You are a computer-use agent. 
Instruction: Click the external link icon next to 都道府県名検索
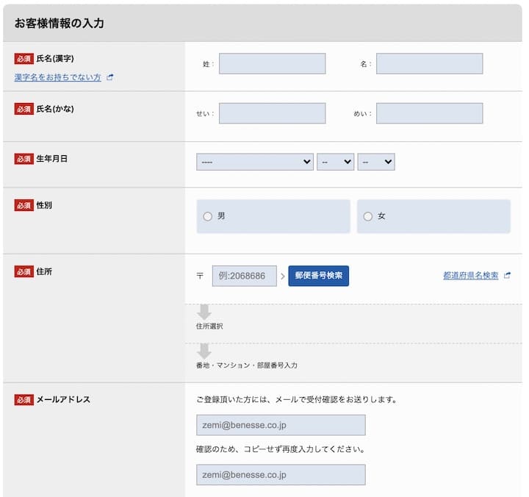(x=507, y=276)
